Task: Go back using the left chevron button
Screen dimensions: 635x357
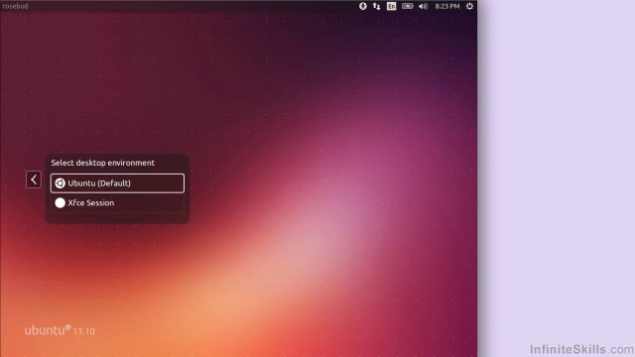Action: (34, 179)
